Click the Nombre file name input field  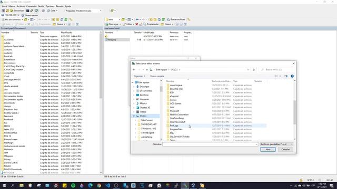tap(210, 144)
